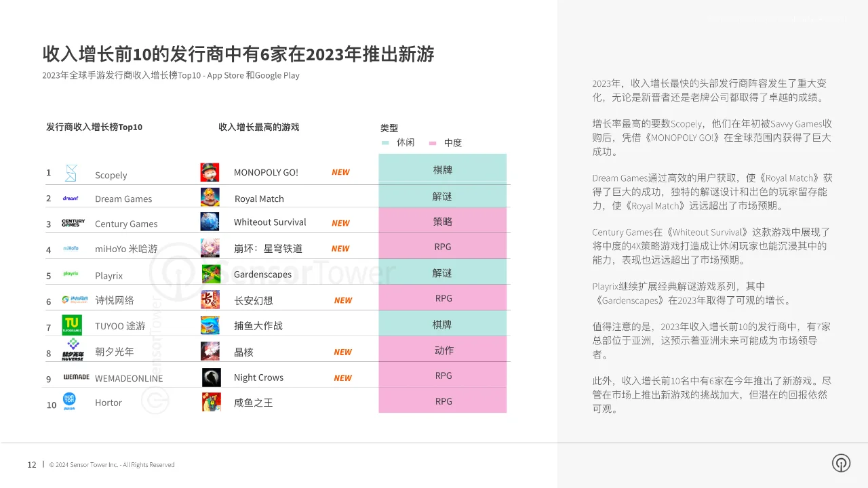Click the game name 捕鱼大作战
868x488 pixels.
[258, 326]
